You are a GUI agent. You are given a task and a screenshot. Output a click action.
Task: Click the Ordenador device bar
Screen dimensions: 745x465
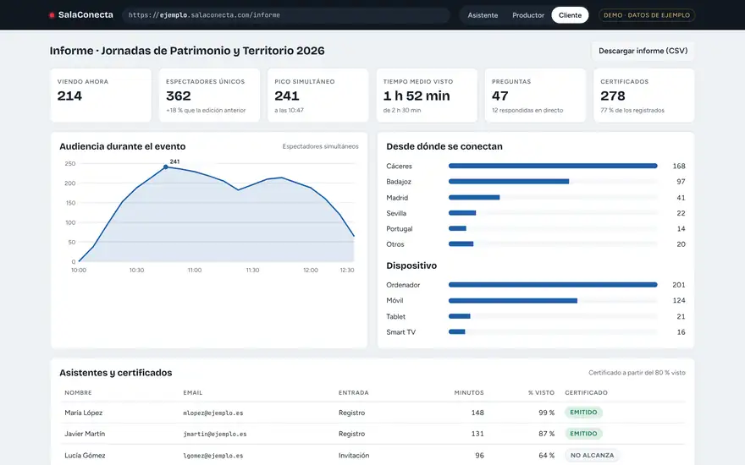coord(553,285)
